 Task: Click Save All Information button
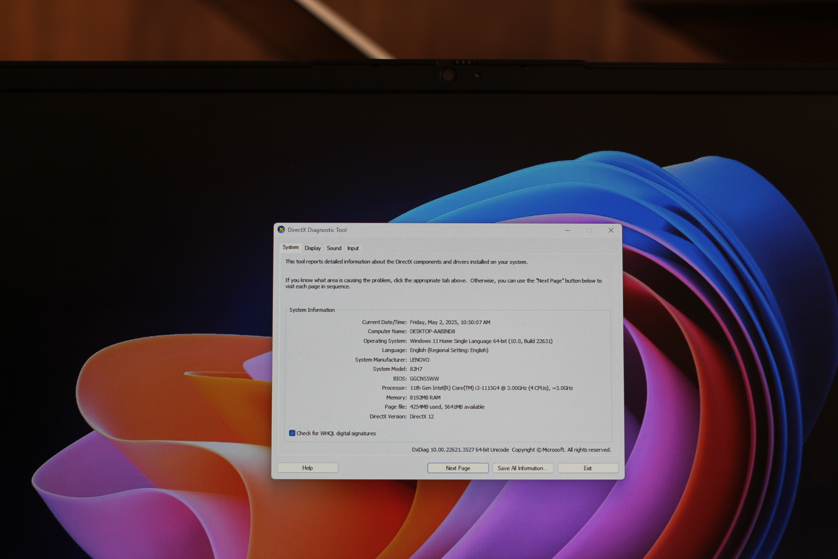tap(522, 468)
